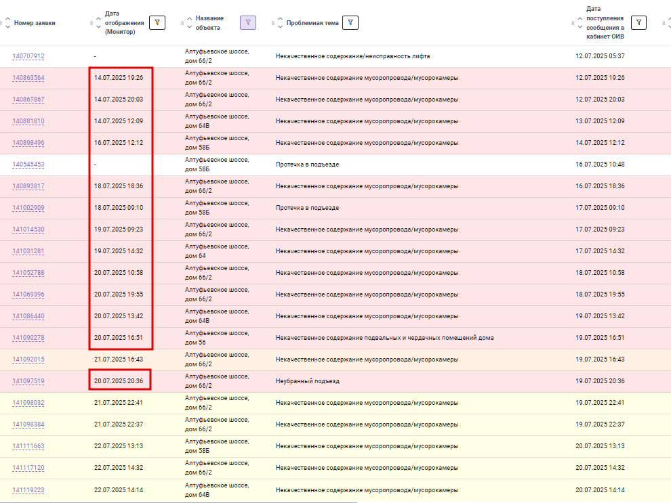This screenshot has width=671, height=503.
Task: Click received date 20.07.2025 13:13
Action: click(600, 445)
